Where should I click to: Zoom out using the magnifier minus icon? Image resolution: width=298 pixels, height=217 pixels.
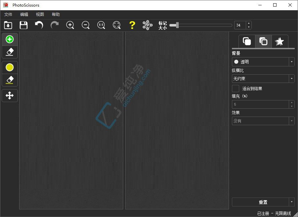[x=86, y=25]
